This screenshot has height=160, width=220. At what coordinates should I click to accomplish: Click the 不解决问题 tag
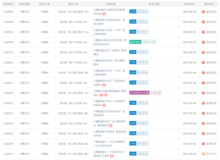149,42
